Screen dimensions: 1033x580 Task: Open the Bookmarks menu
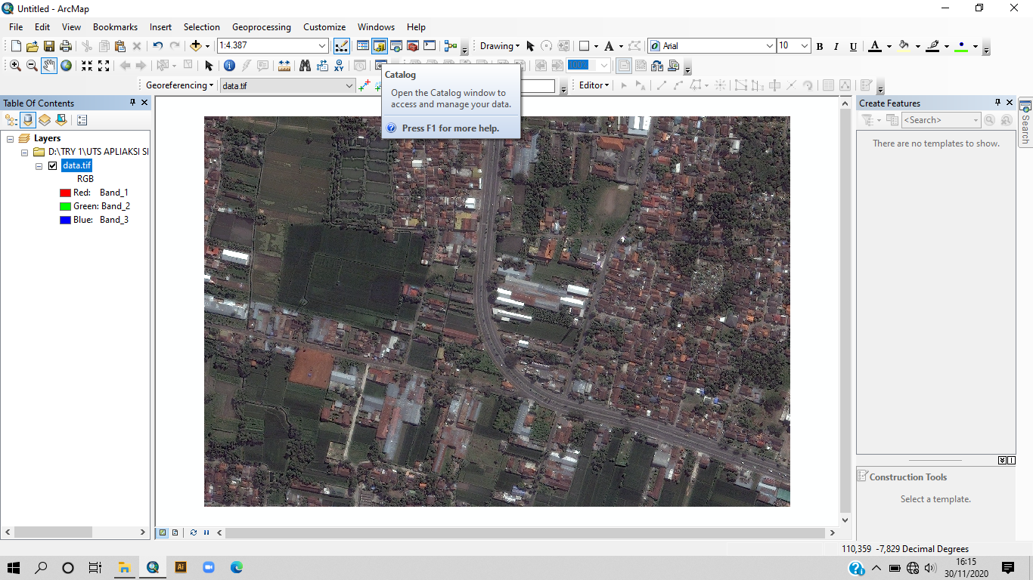pos(115,26)
